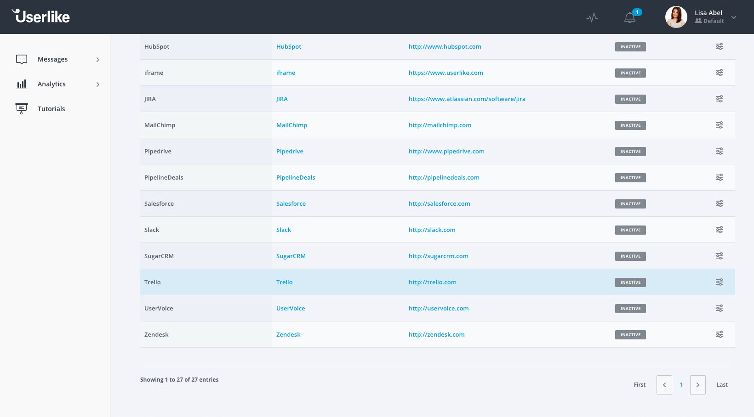Viewport: 754px width, 417px height.
Task: Open settings sliders icon for HubSpot row
Action: 720,46
